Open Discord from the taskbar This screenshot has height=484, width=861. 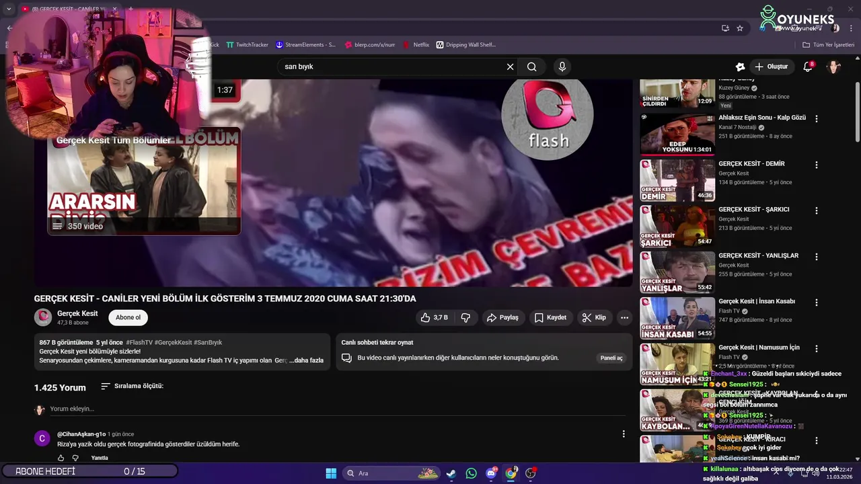click(491, 473)
